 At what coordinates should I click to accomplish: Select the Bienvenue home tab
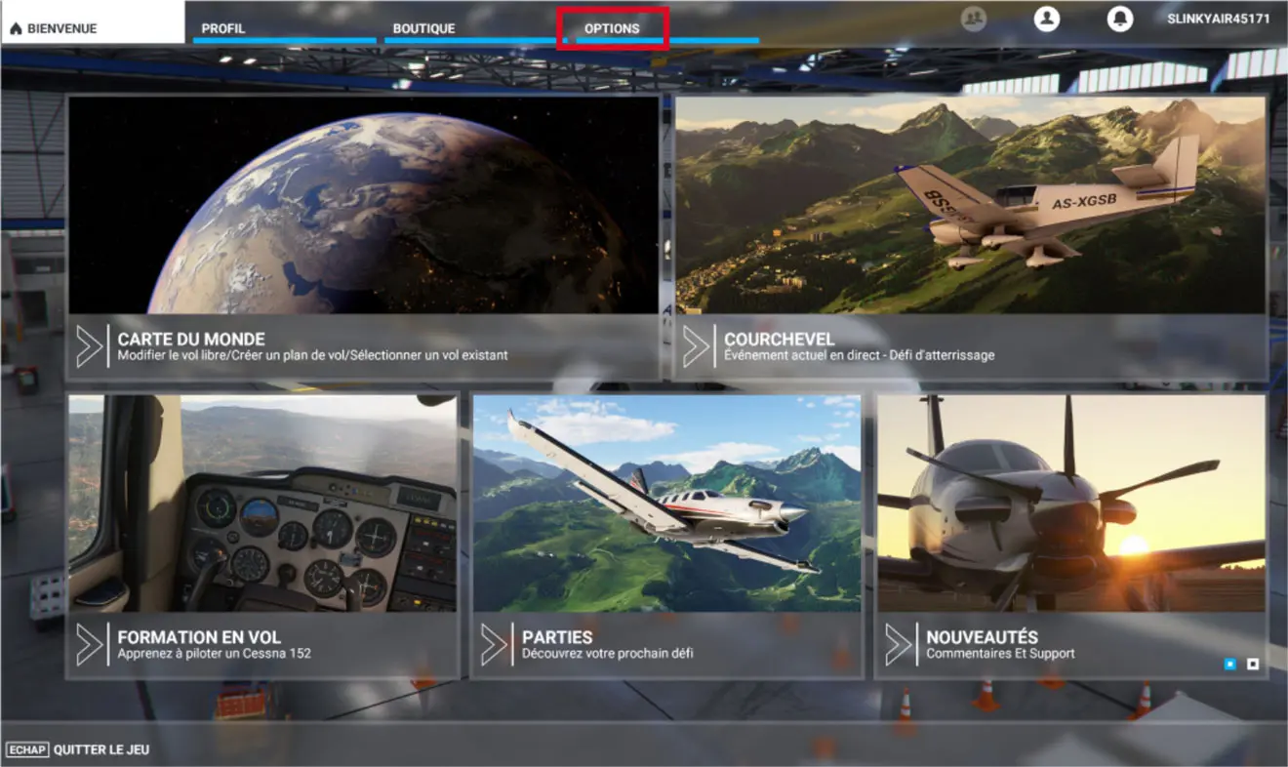tap(92, 22)
